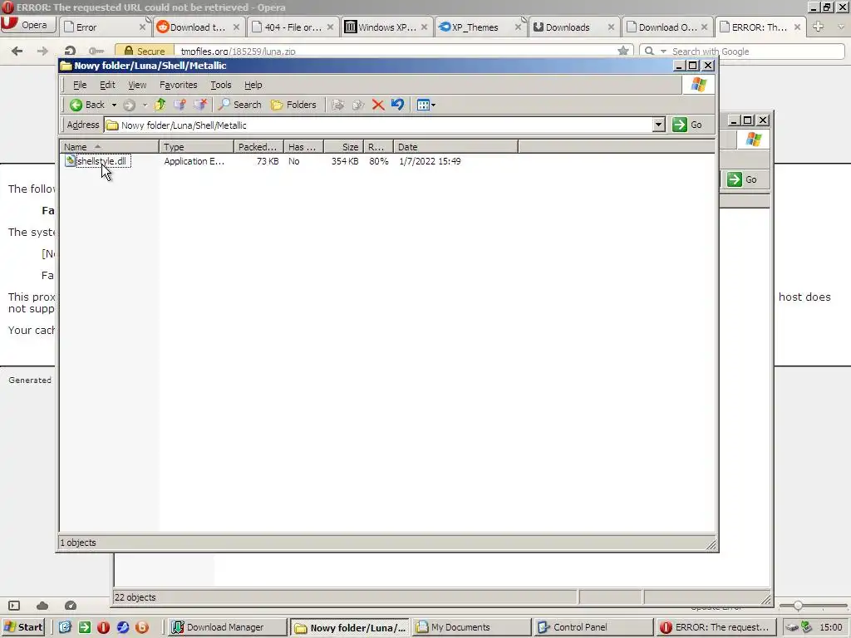Open the Favorites menu
The width and height of the screenshot is (851, 638).
178,85
